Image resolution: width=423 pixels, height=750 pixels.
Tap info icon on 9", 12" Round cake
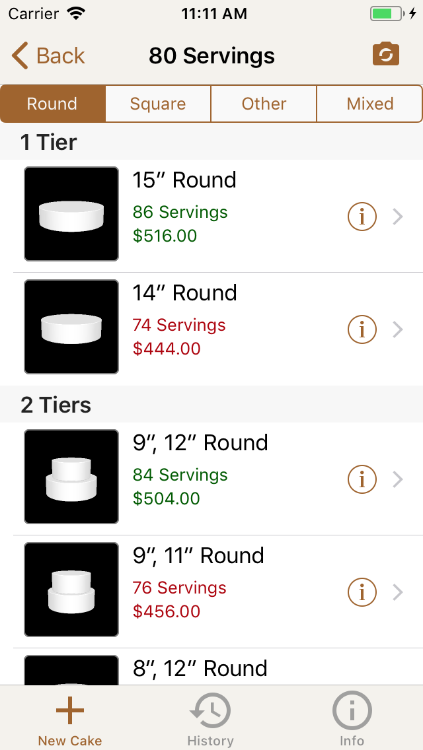(362, 480)
